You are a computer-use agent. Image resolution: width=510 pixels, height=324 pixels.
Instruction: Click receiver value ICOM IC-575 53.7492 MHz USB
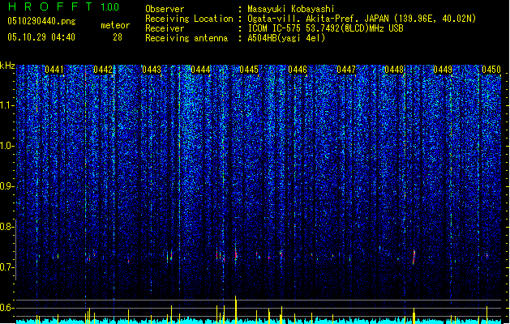tap(325, 28)
